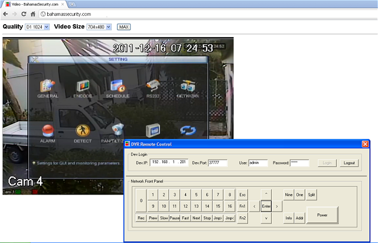Click the Rec playback button

[141, 218]
